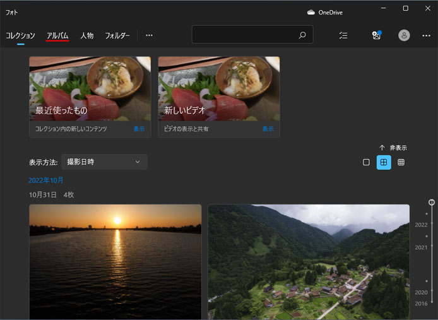Open the sunset over water photo
Image resolution: width=438 pixels, height=320 pixels.
[115, 262]
